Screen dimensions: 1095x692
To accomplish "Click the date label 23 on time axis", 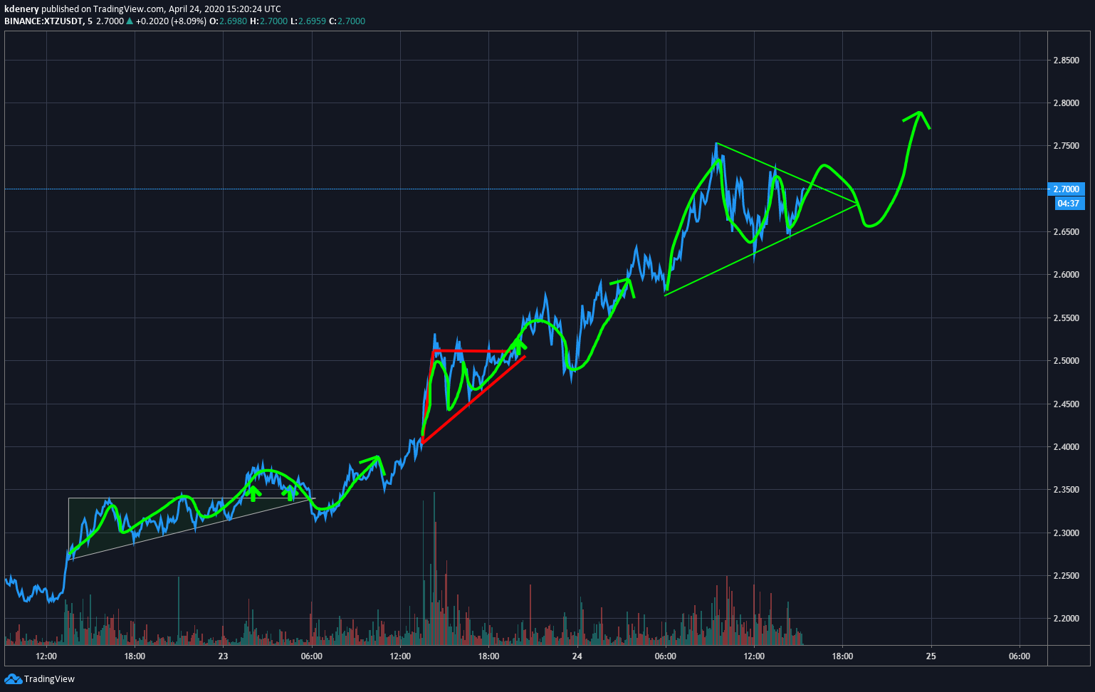I will click(x=223, y=656).
